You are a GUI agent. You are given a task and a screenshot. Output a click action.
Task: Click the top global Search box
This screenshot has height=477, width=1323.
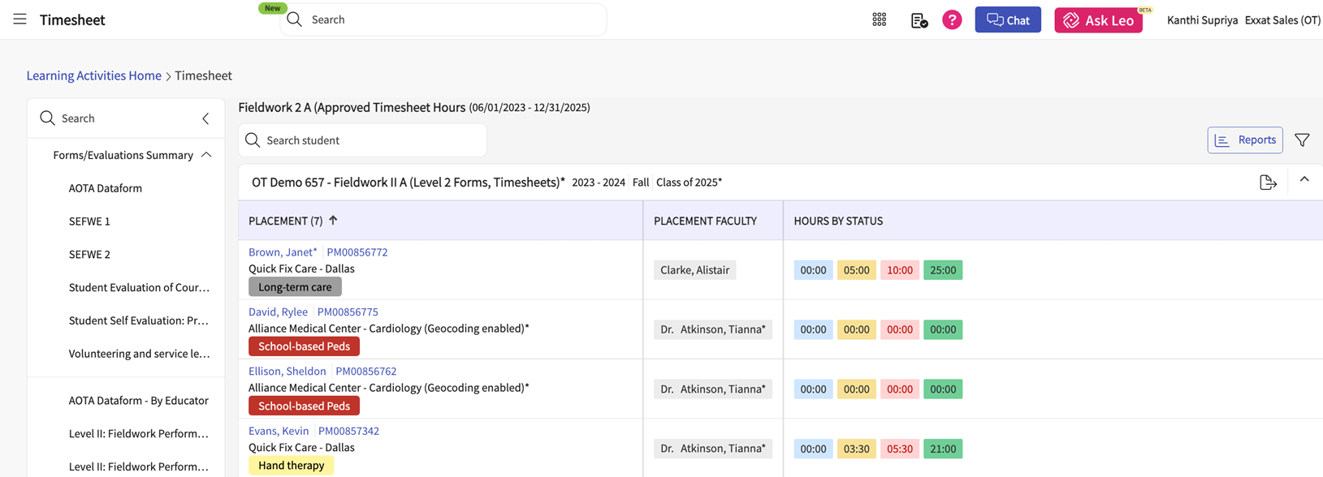pos(443,19)
